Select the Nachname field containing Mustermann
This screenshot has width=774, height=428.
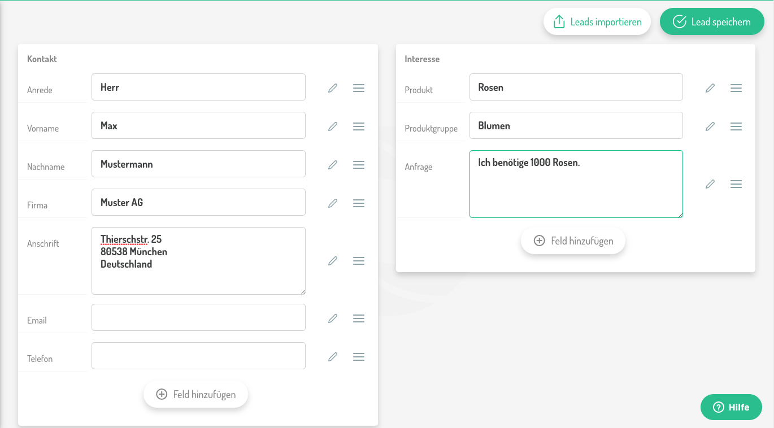point(198,164)
